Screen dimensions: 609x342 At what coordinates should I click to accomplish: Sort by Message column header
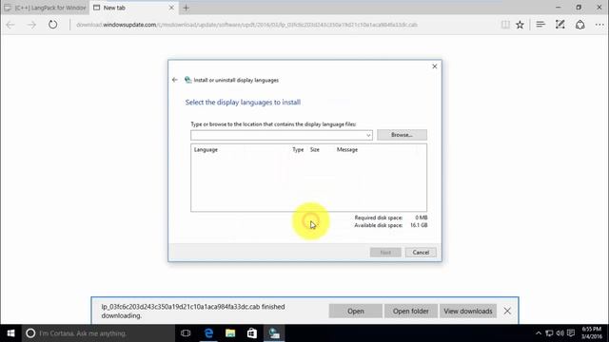347,150
